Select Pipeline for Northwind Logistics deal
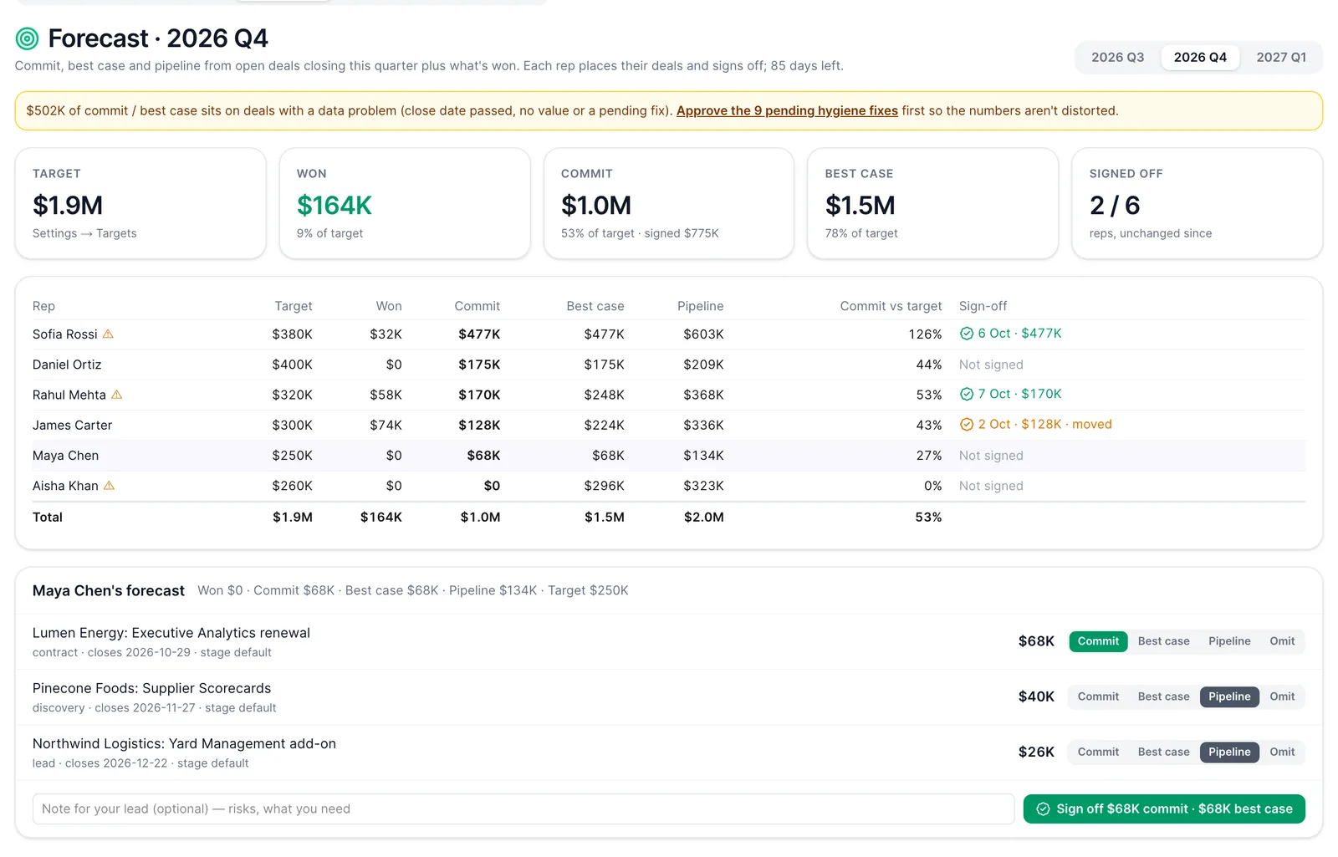Image resolution: width=1338 pixels, height=857 pixels. click(1229, 752)
